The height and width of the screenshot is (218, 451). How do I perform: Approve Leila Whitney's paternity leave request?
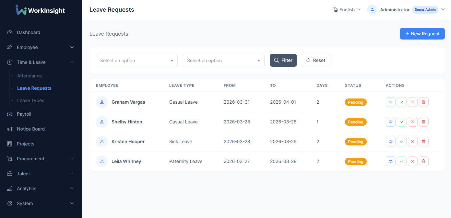pos(401,161)
